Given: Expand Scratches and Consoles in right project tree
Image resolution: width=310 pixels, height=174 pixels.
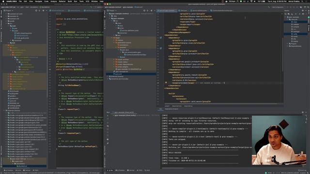Looking at the screenshot, I should pyautogui.click(x=108, y=79).
